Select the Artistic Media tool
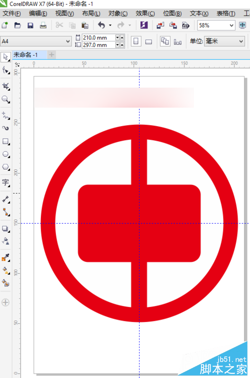The width and height of the screenshot is (250, 378). (5, 128)
